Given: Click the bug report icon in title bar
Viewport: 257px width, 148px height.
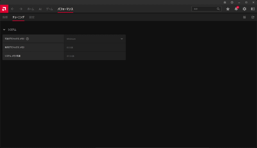Looking at the screenshot, I should pyautogui.click(x=225, y=3).
